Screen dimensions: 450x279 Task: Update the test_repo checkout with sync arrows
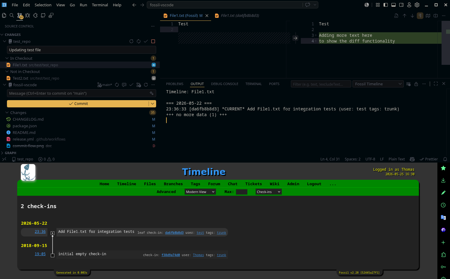point(139,41)
